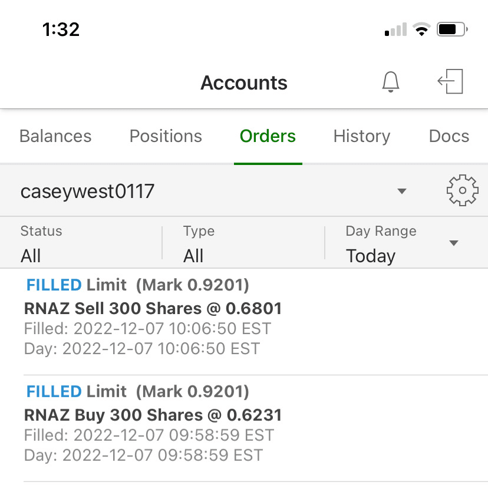Open the notifications bell icon
The height and width of the screenshot is (495, 488).
click(x=391, y=82)
